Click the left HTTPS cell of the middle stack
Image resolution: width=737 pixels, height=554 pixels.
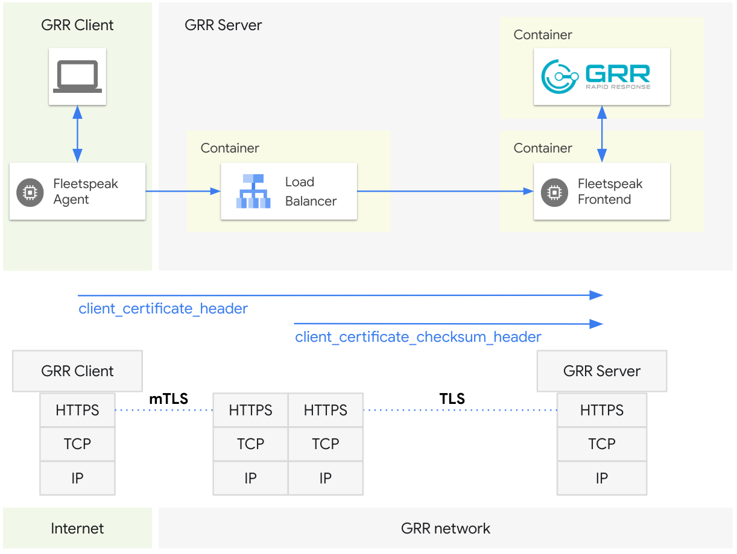251,411
